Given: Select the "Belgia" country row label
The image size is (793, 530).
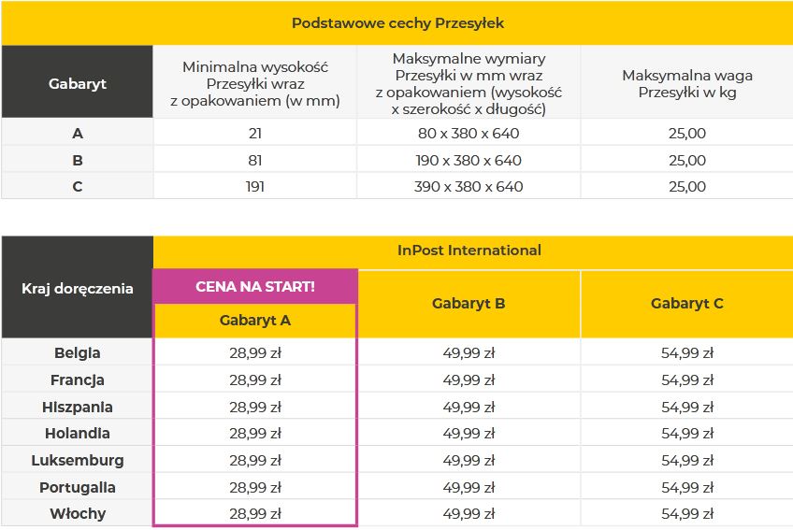Looking at the screenshot, I should click(77, 353).
